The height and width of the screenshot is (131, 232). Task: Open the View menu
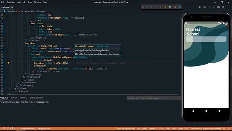tap(19, 2)
